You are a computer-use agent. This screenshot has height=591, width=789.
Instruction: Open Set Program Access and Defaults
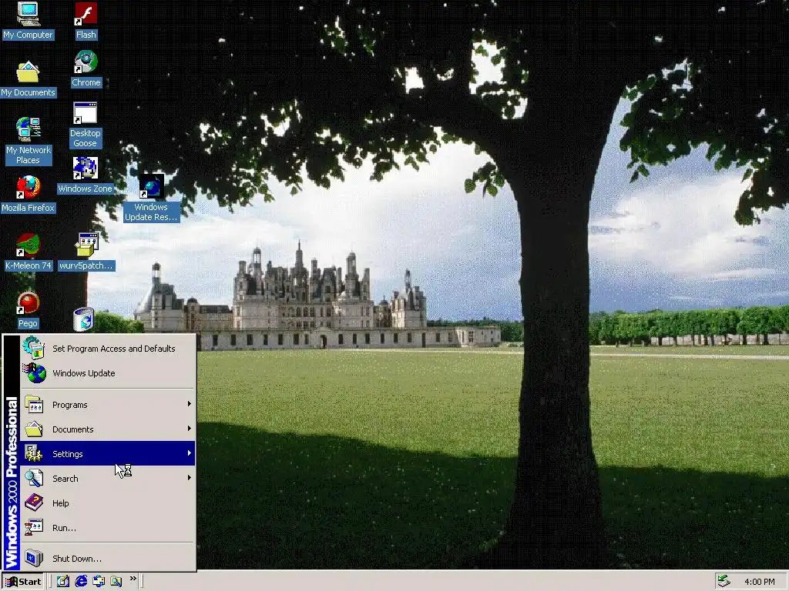coord(108,349)
